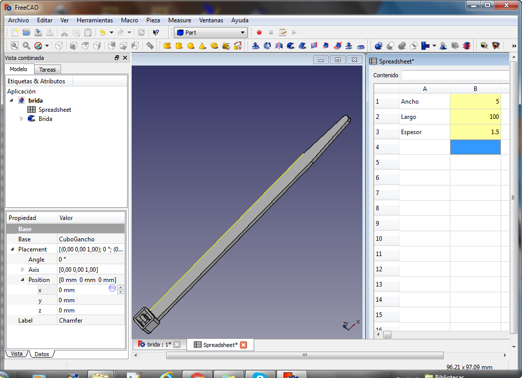
Task: Select Spreadsheet in the model tree
Action: tap(54, 110)
